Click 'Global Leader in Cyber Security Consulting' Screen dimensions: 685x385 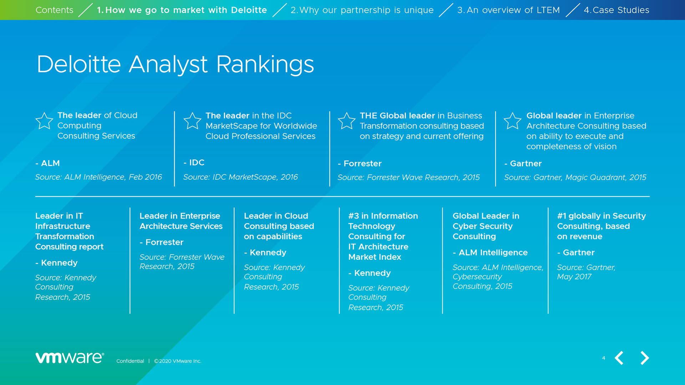[x=486, y=226]
